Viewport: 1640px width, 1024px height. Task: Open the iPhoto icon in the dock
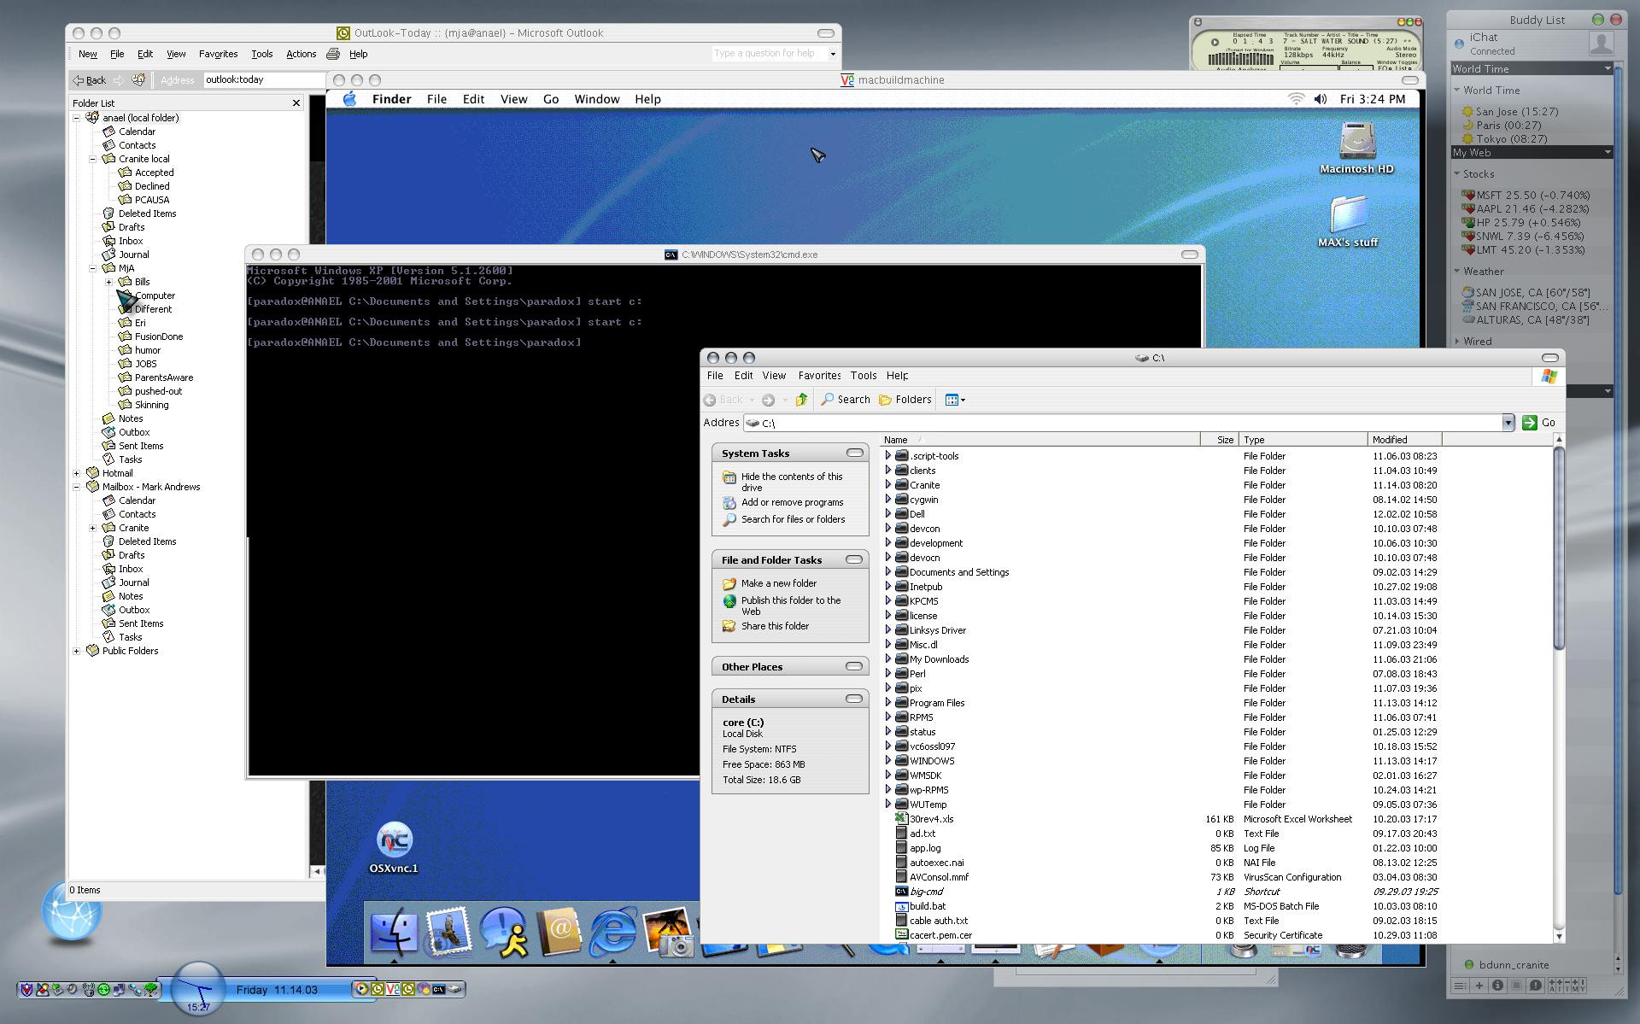(668, 932)
